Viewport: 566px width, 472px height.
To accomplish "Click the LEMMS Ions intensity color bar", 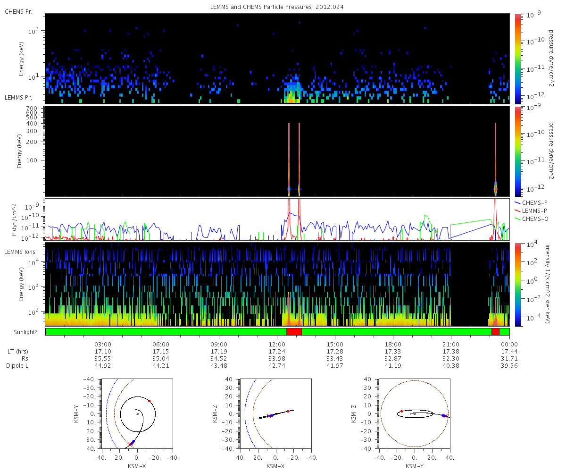I will coord(518,285).
